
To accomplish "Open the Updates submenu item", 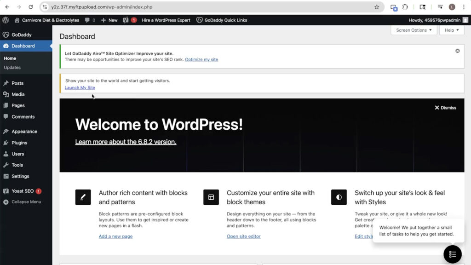I will coord(12,68).
